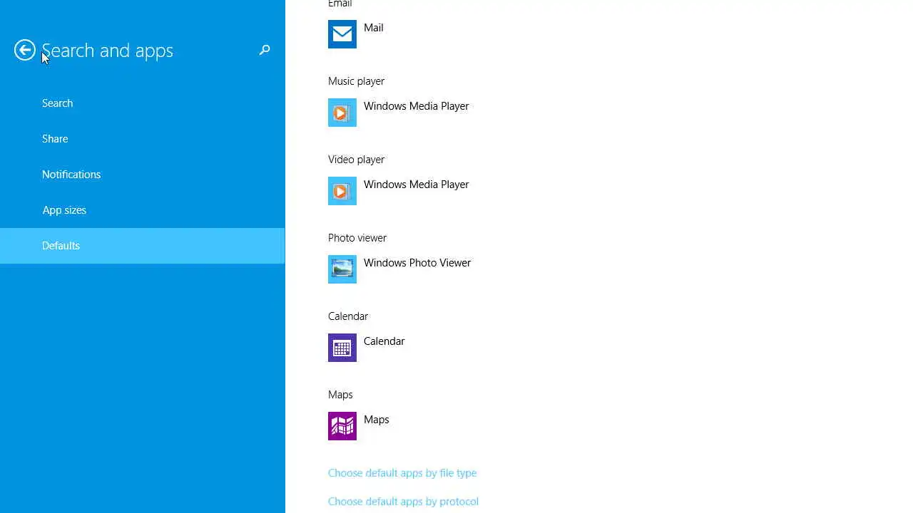Open Choose default apps by file type
This screenshot has width=913, height=513.
[x=402, y=473]
